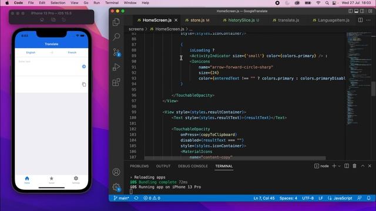Click Ln 7, Col 45 cursor position

coord(264,198)
